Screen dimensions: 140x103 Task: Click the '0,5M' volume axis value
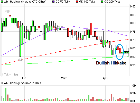click(133, 93)
